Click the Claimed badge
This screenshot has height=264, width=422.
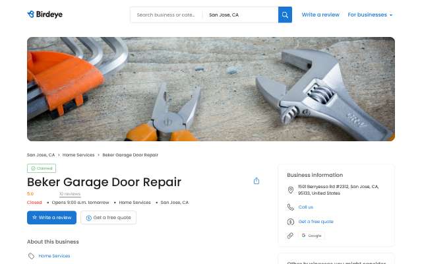(42, 168)
